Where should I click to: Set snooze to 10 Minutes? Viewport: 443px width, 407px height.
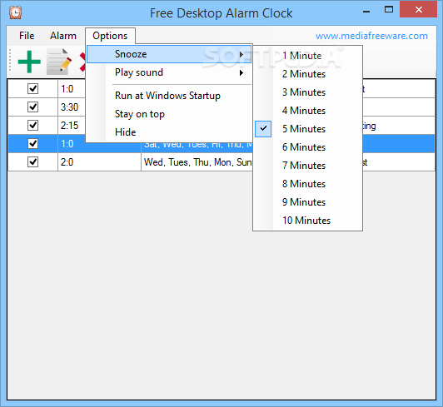point(307,221)
